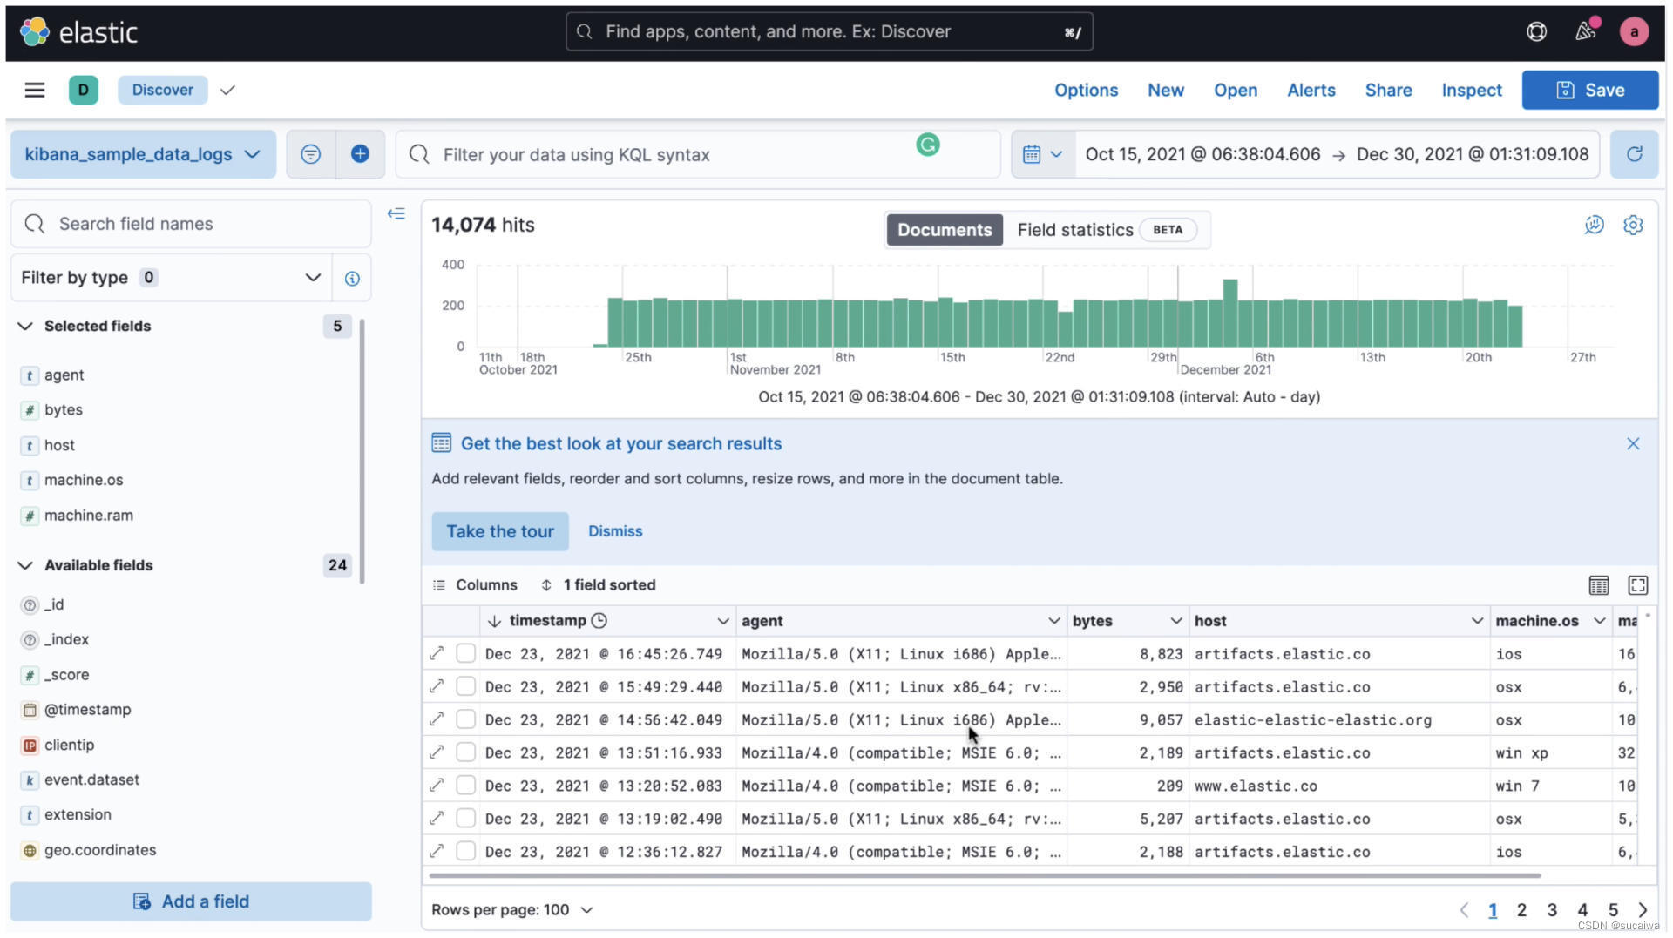Open the hamburger navigation menu
Image resolution: width=1673 pixels, height=938 pixels.
tap(35, 90)
